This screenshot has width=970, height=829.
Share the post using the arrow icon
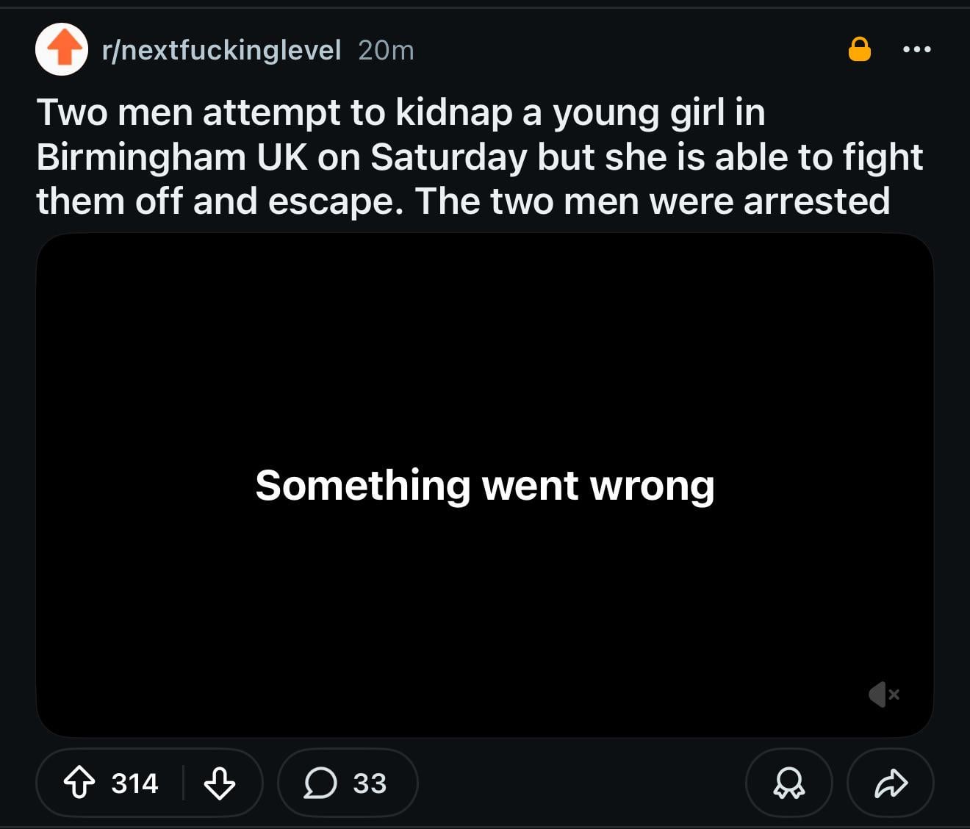click(891, 783)
